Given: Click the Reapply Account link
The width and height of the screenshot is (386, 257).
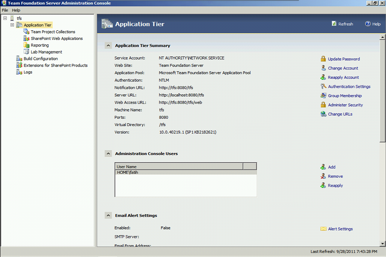Looking at the screenshot, I should (x=343, y=77).
